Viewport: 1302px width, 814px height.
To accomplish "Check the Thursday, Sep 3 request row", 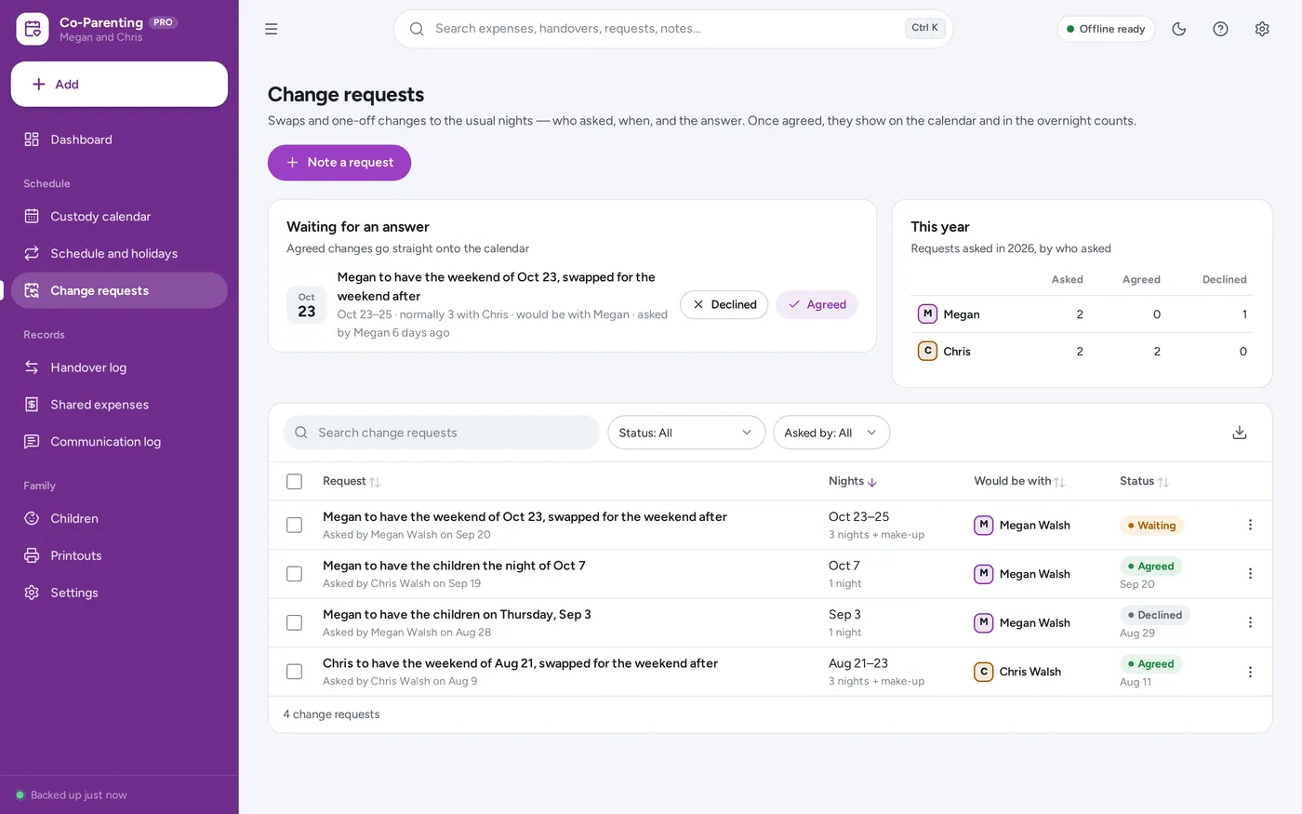I will click(294, 622).
